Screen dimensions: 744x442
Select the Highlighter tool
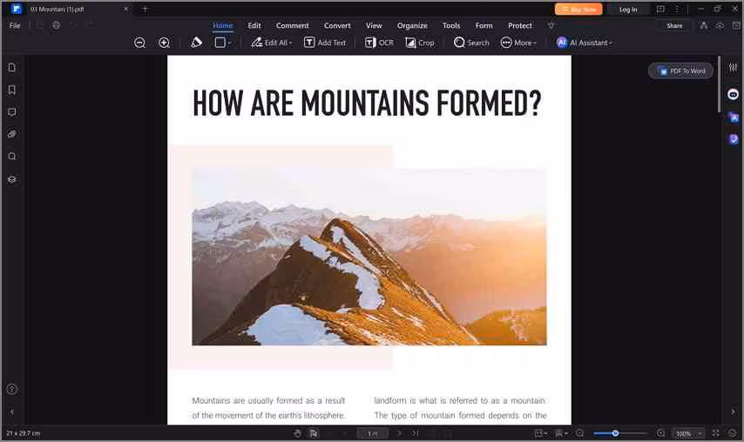tap(196, 43)
